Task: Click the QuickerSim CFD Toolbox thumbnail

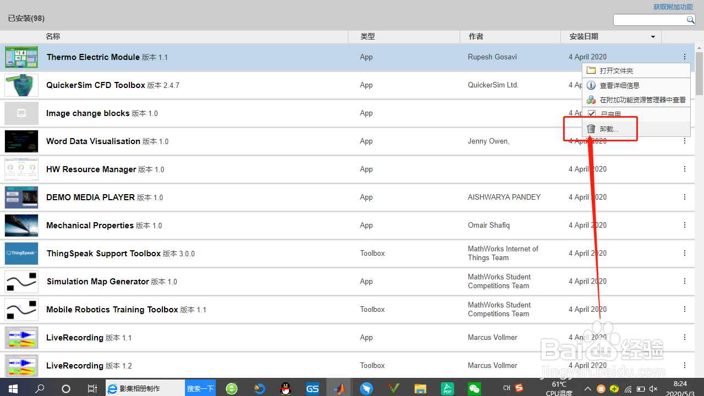Action: click(x=21, y=85)
